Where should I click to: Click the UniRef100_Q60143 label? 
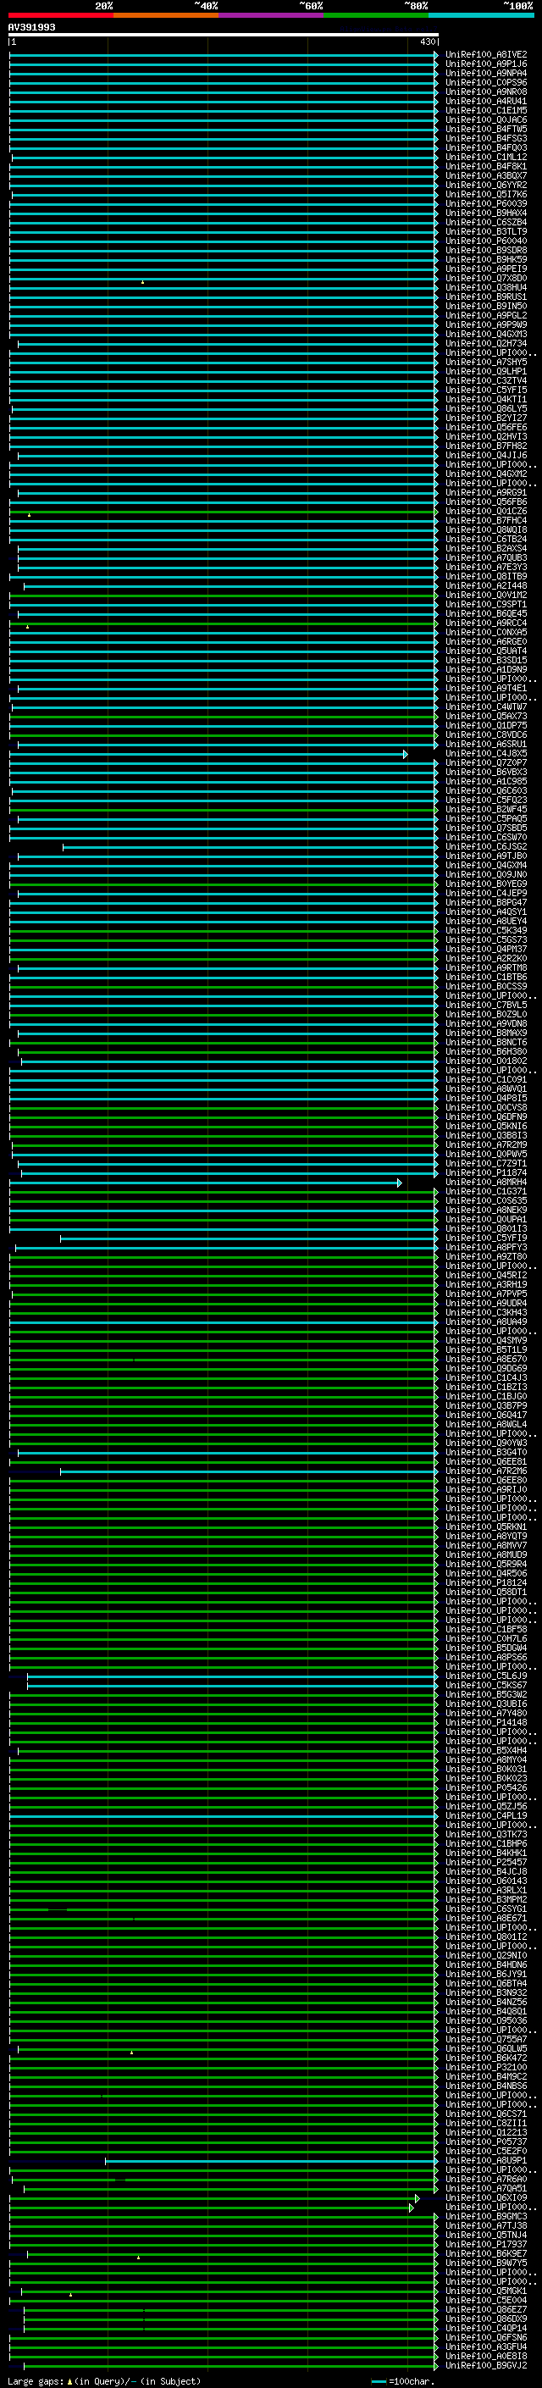point(485,1881)
